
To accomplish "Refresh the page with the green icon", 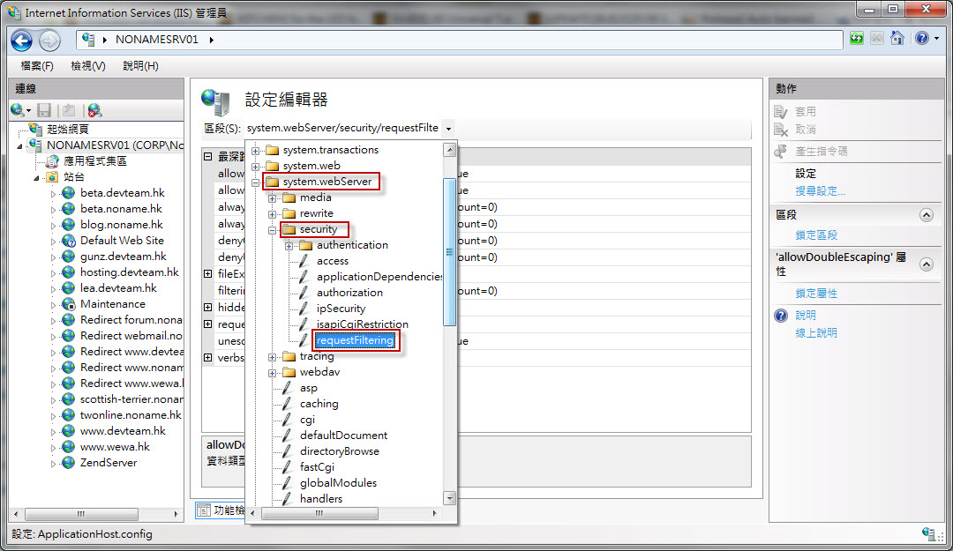I will [857, 38].
